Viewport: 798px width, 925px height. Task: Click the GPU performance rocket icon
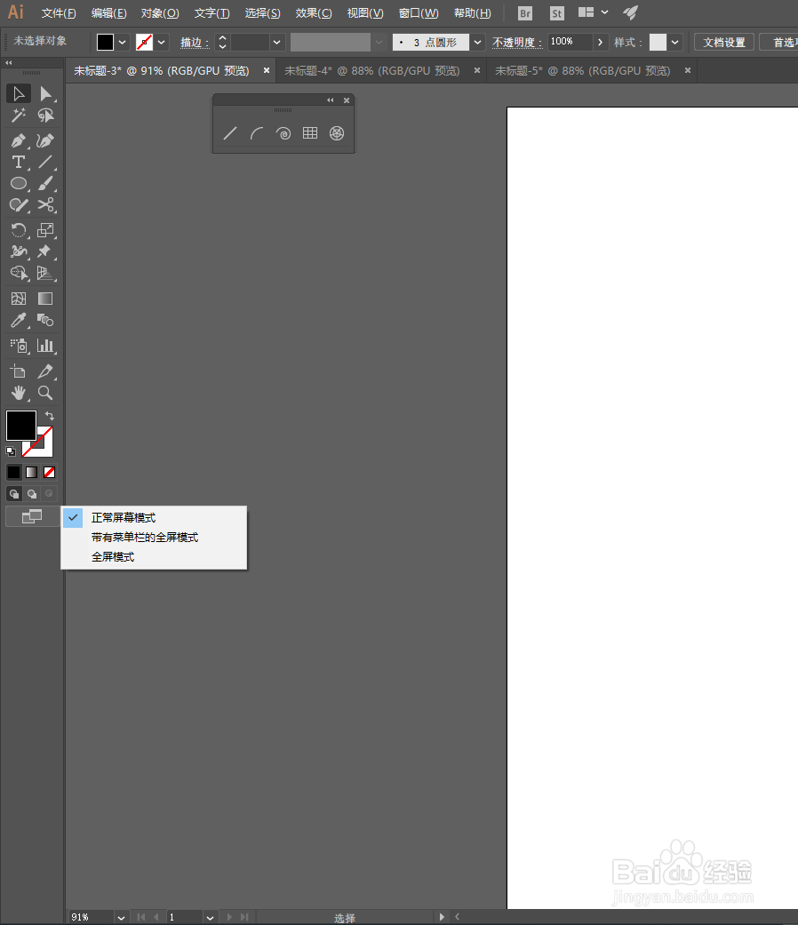pos(631,12)
